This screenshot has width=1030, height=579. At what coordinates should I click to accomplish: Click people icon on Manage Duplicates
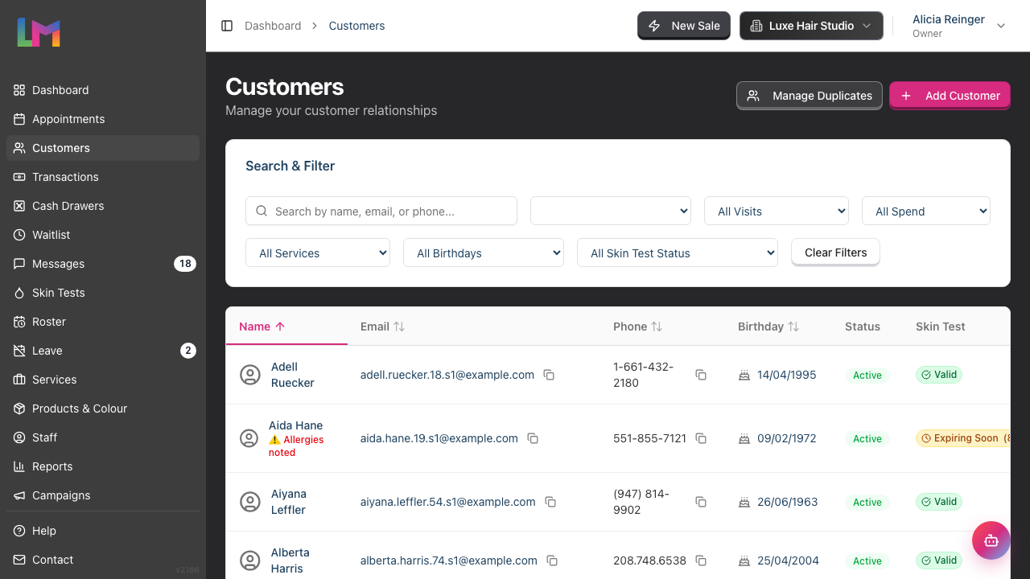coord(753,96)
